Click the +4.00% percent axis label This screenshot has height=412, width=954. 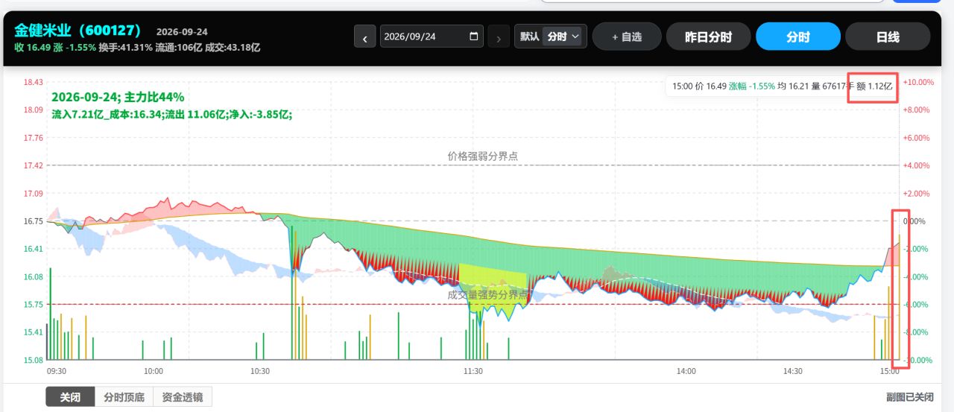click(x=915, y=165)
